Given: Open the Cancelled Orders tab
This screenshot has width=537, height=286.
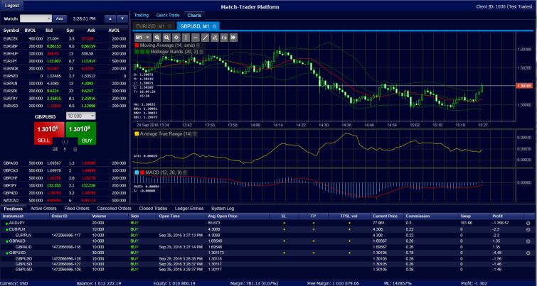Looking at the screenshot, I should (114, 209).
